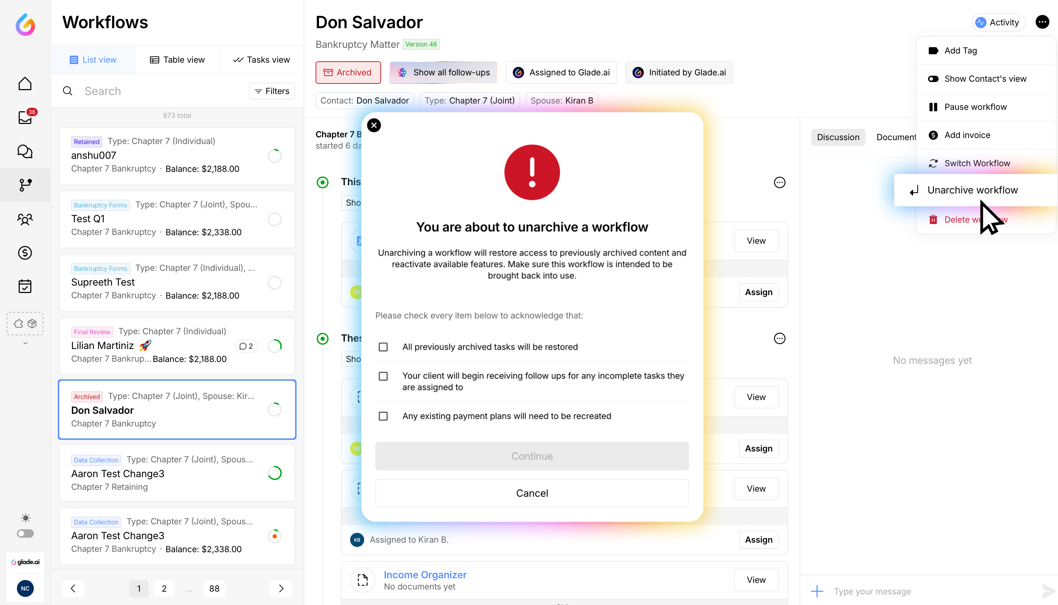This screenshot has width=1058, height=605.
Task: Open the calendar tasks sidebar icon
Action: [x=25, y=286]
